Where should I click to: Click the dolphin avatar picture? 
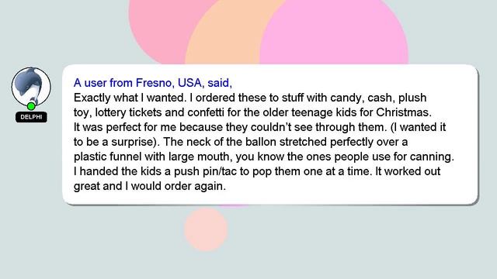point(31,86)
